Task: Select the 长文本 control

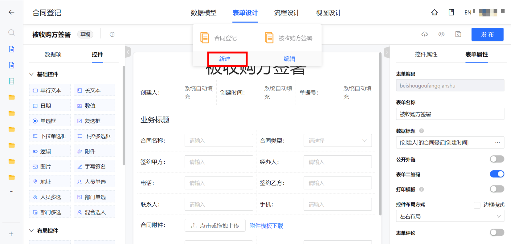Action: point(94,90)
